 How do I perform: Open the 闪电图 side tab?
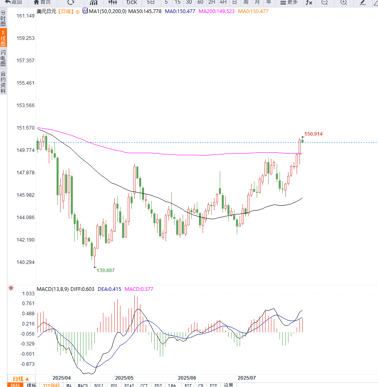(3, 58)
